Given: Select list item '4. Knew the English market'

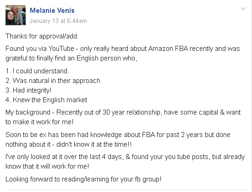Looking at the screenshot, I should pos(46,100).
